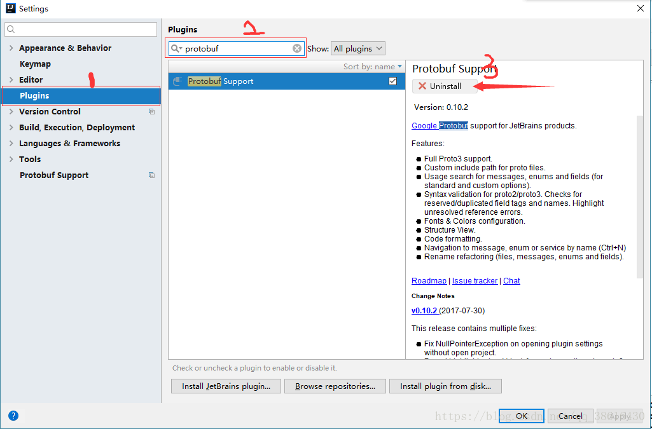Click the plugin description vertical scrollbar

(x=639, y=197)
